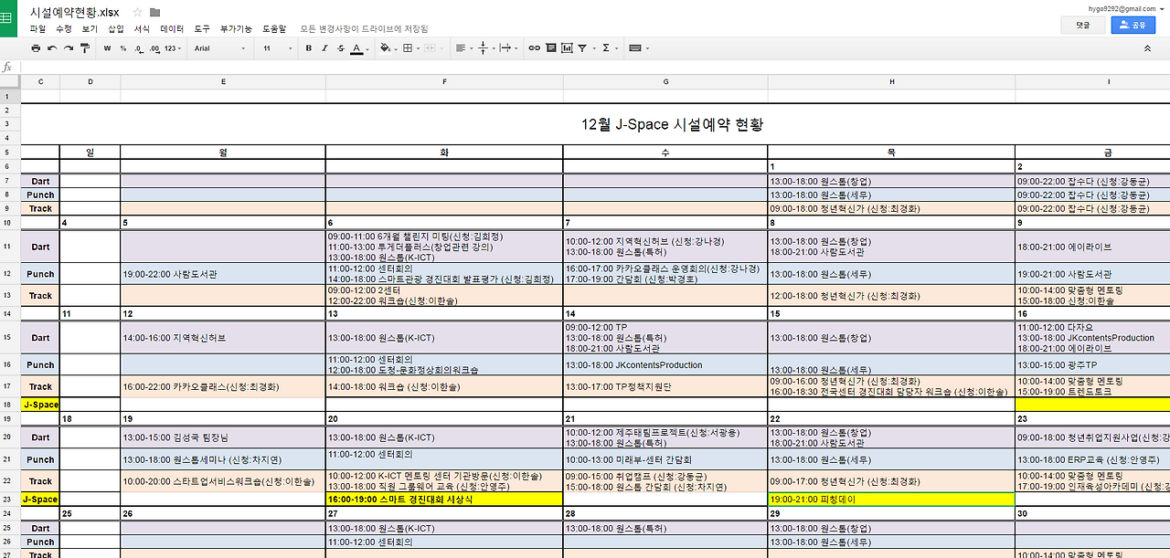Select the title cell 12월 J-Space 시설예약 현황
This screenshot has height=558, width=1170.
pos(672,124)
